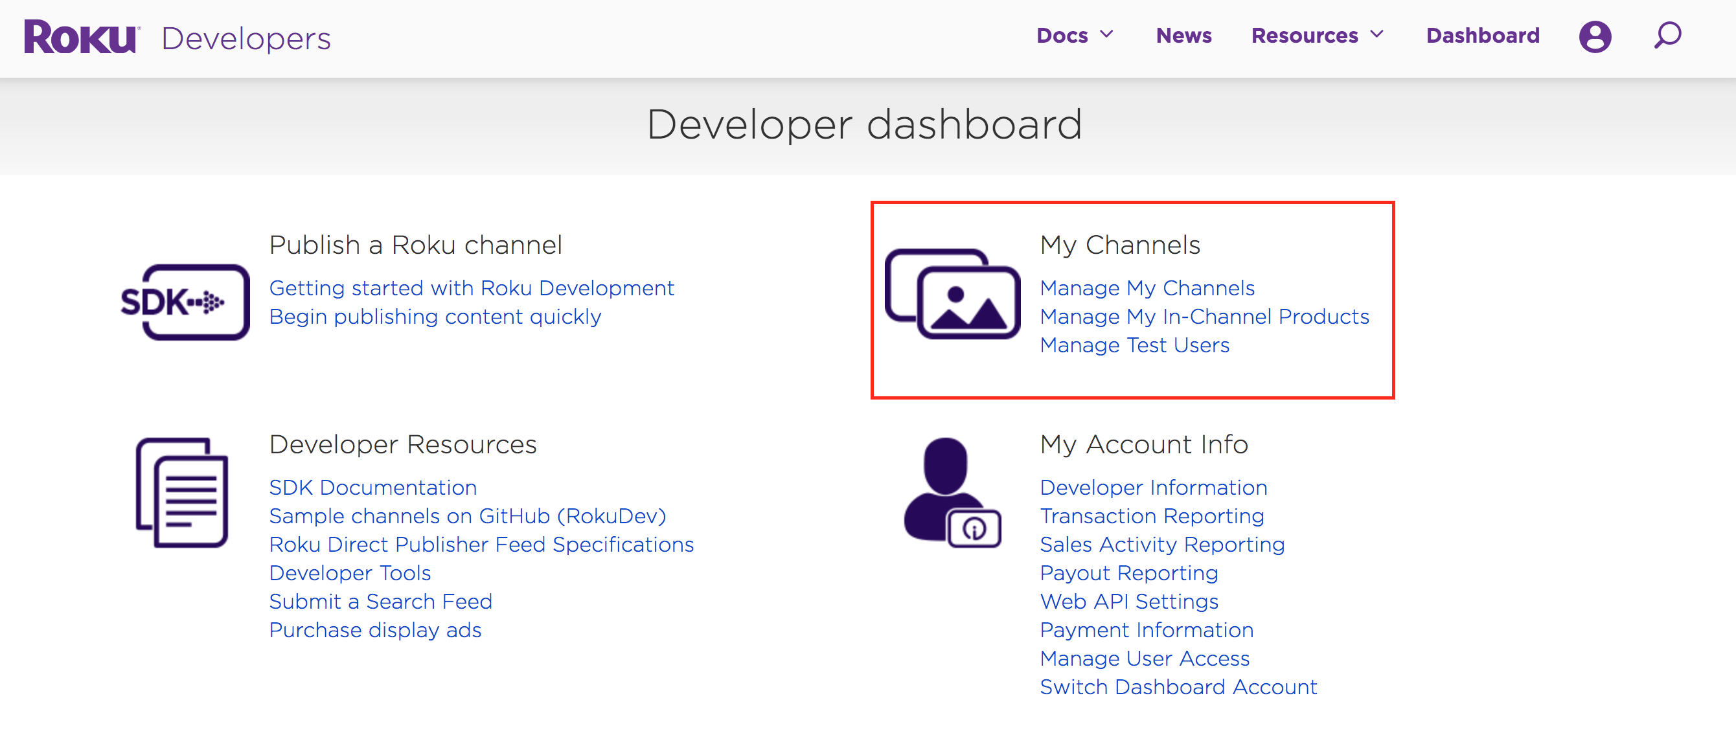
Task: Click the Developer Resources heading
Action: coord(403,444)
